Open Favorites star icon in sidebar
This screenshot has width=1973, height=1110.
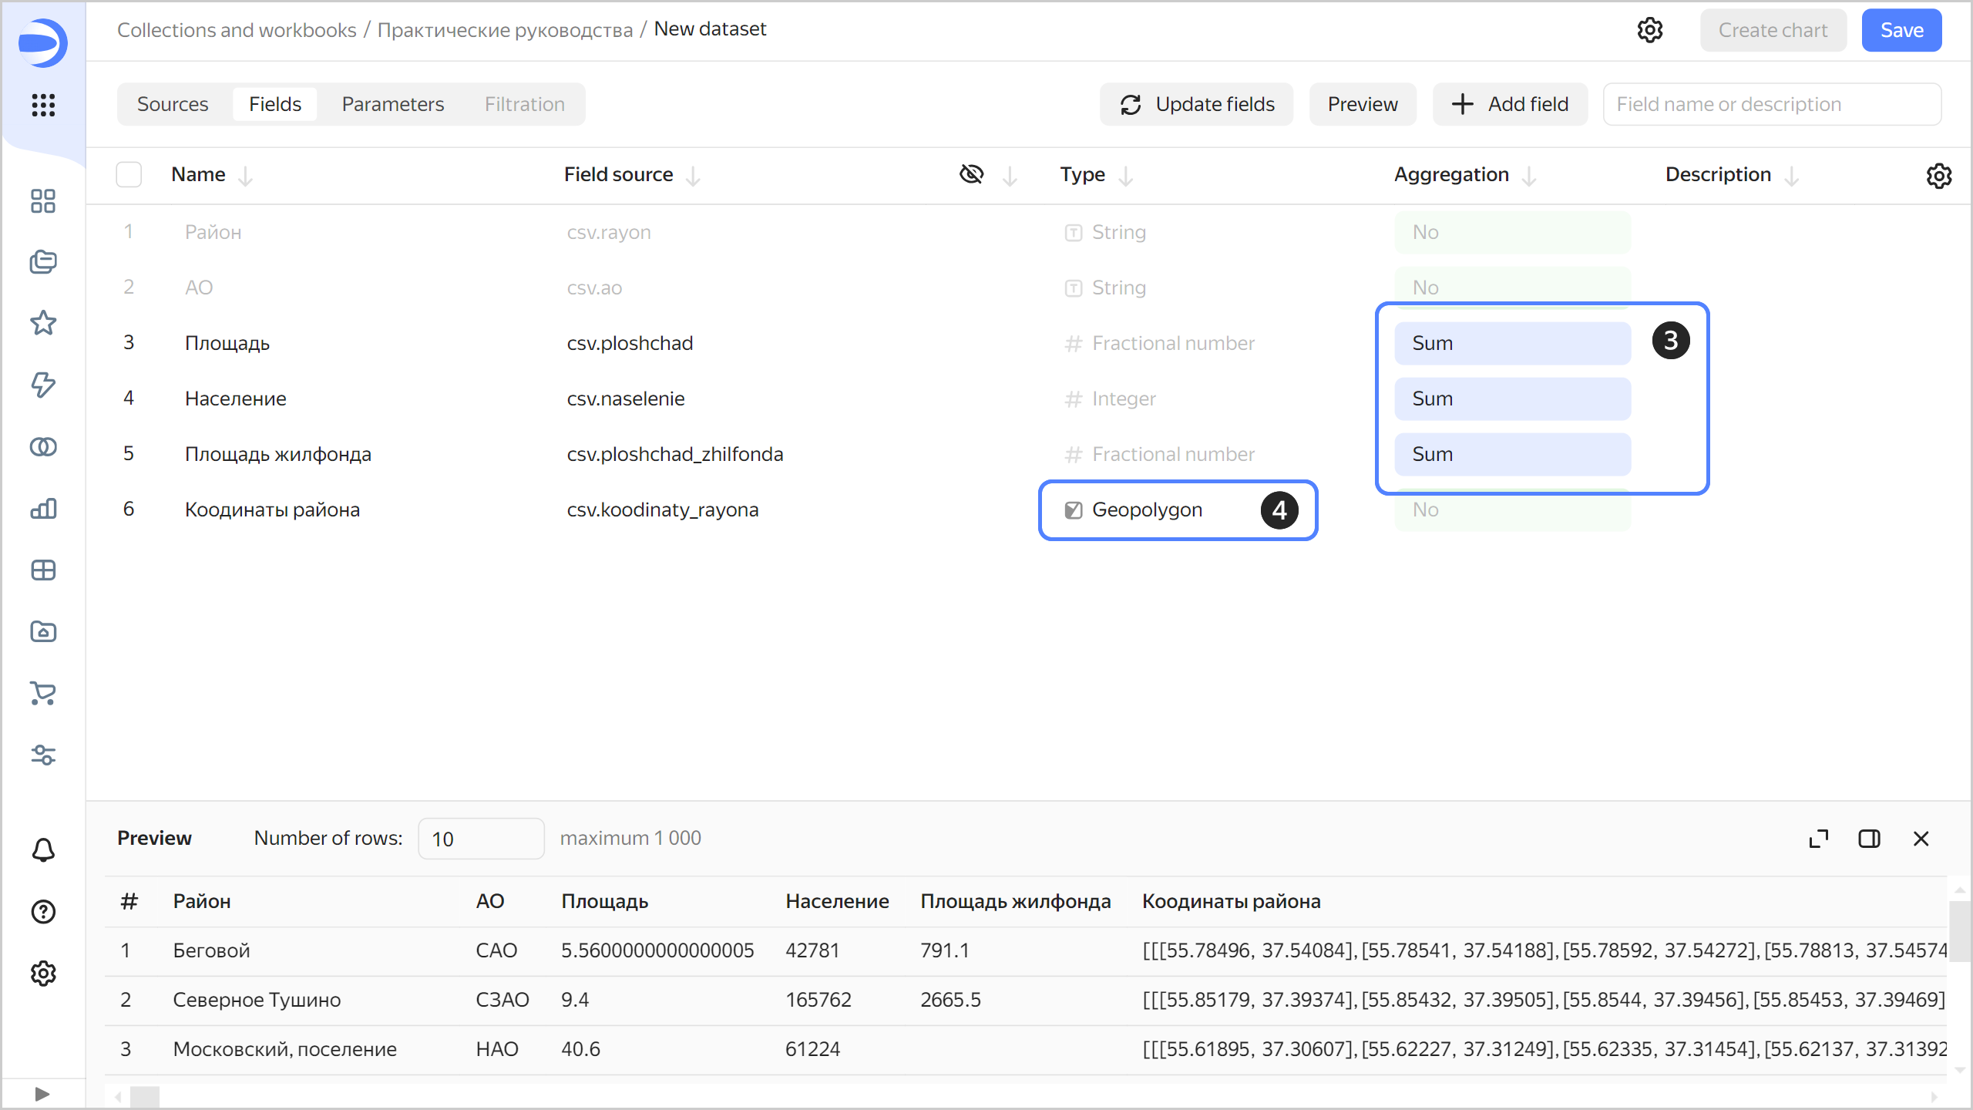[43, 323]
